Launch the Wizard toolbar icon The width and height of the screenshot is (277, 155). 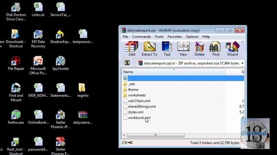[x=232, y=49]
